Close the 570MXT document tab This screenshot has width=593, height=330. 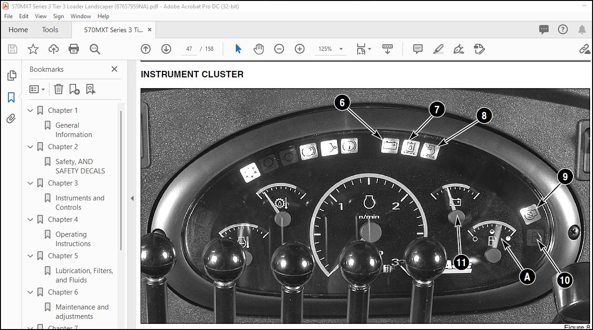(x=149, y=29)
